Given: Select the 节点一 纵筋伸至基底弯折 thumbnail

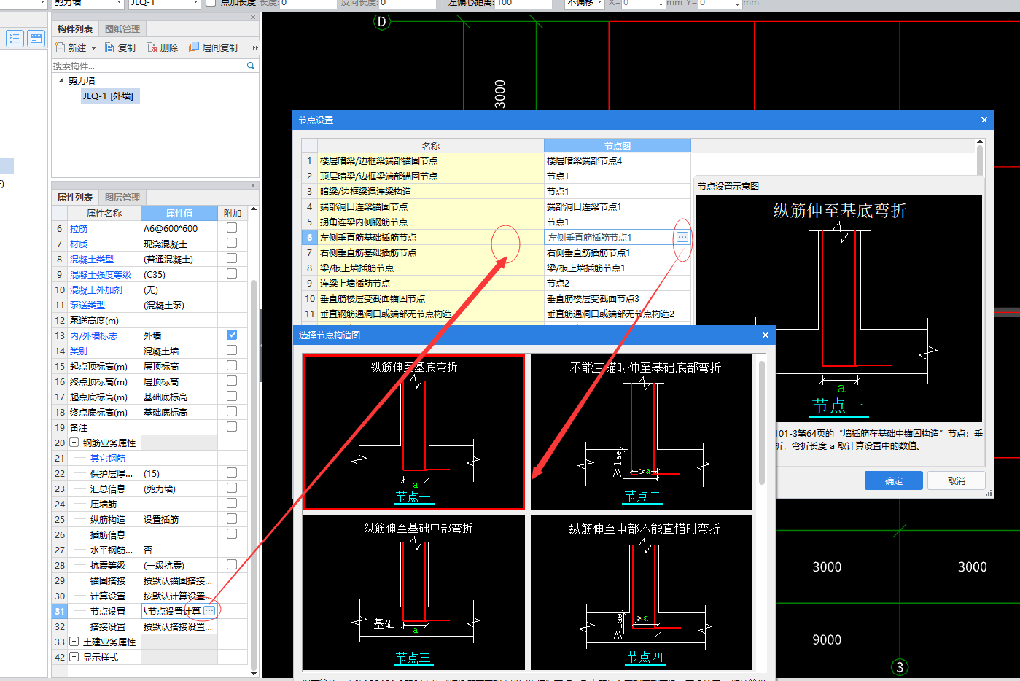Looking at the screenshot, I should click(x=414, y=432).
